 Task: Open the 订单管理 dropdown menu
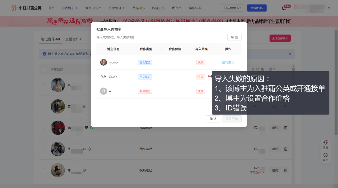(117, 8)
